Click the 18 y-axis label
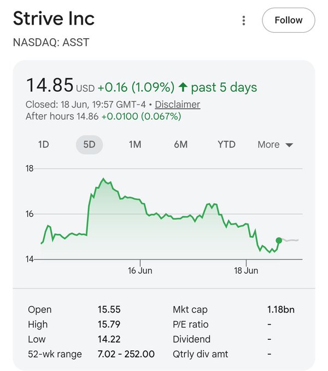The width and height of the screenshot is (328, 371). tap(30, 168)
